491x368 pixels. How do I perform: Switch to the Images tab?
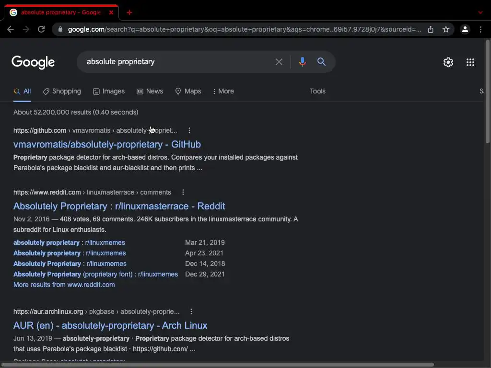(x=109, y=92)
